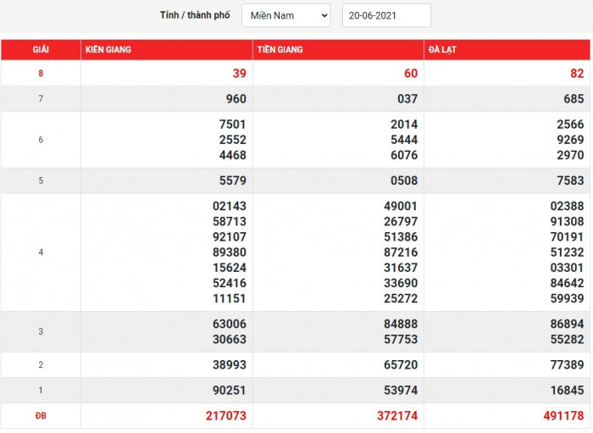Click Tiền Giang special prize number 372174

[x=396, y=416]
